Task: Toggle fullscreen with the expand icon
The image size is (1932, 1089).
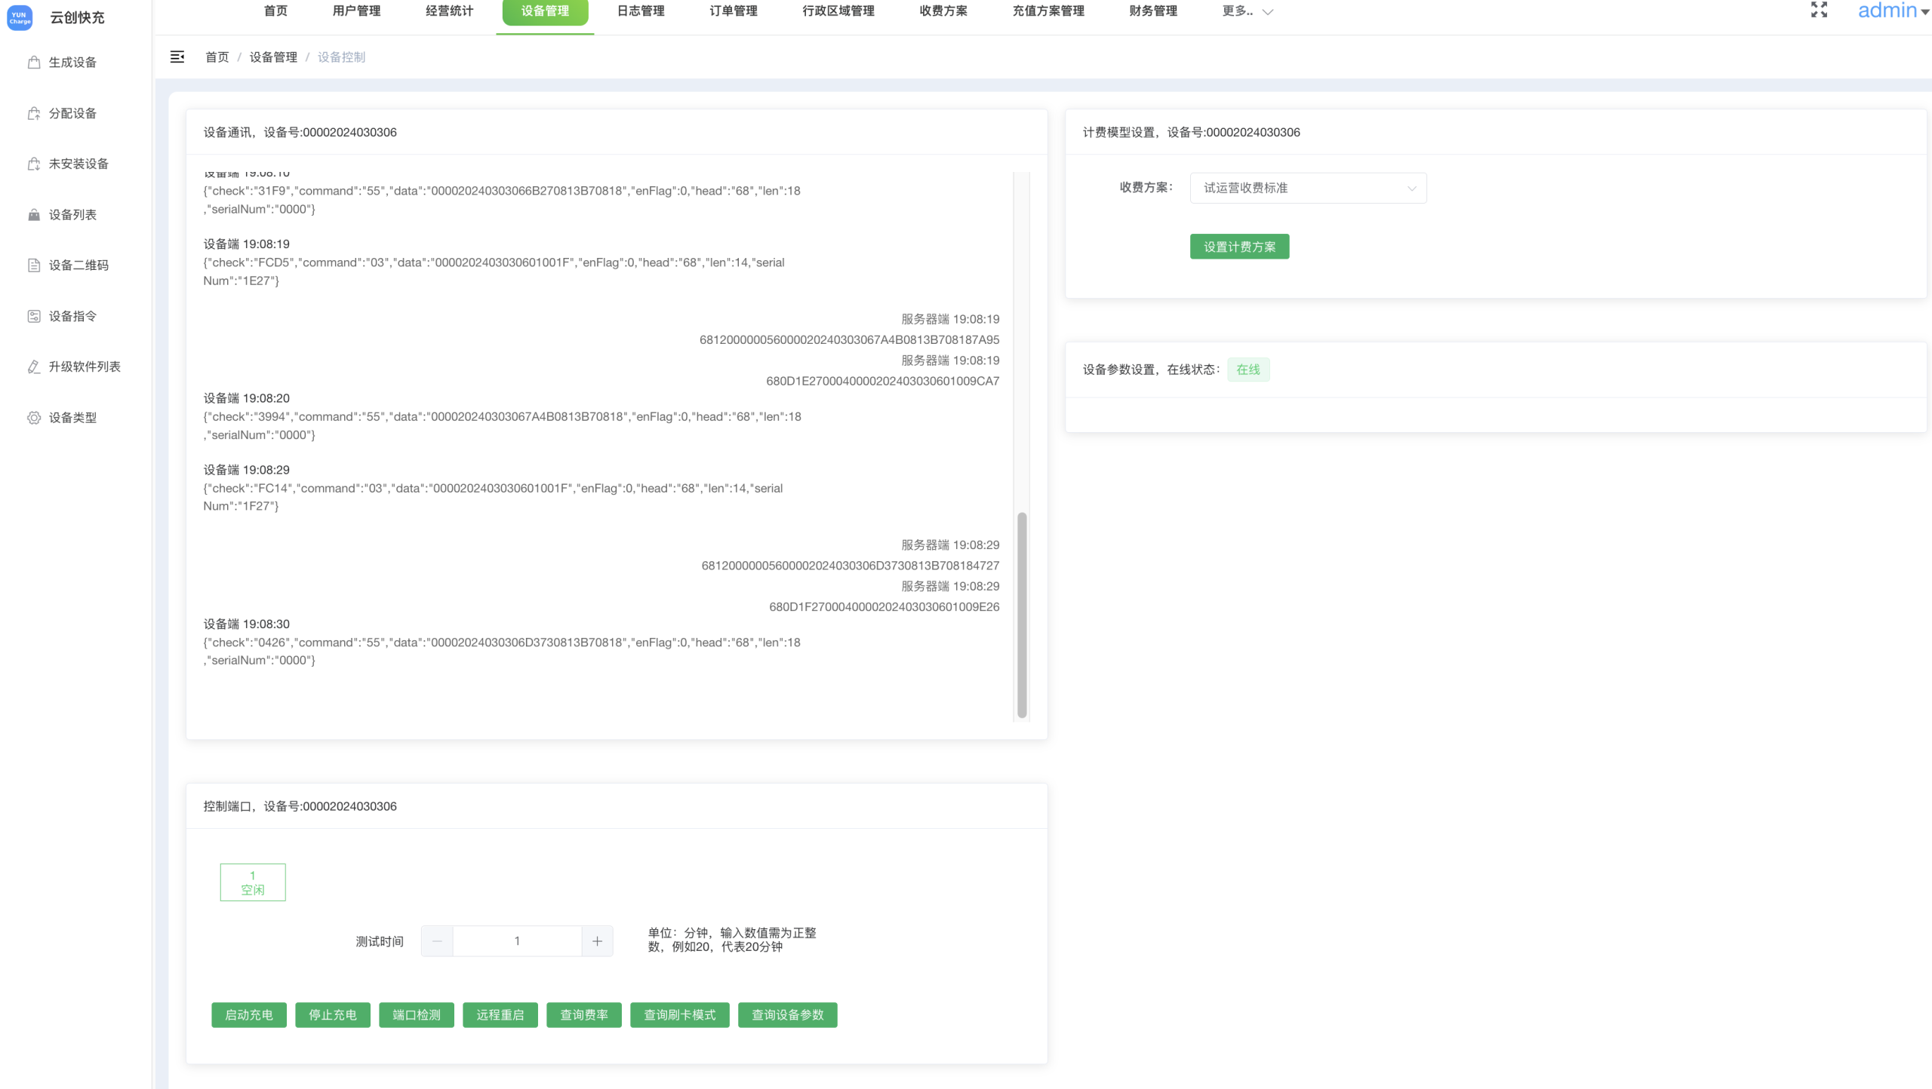Action: click(x=1819, y=10)
